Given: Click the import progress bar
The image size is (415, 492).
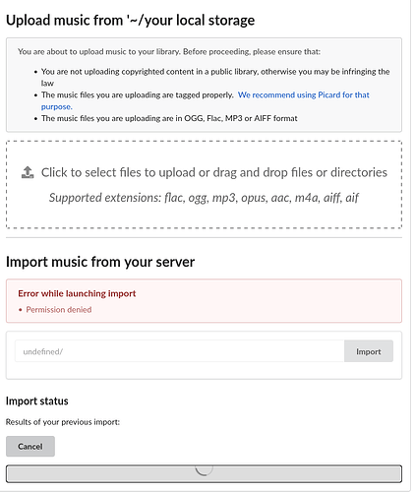Looking at the screenshot, I should point(204,474).
